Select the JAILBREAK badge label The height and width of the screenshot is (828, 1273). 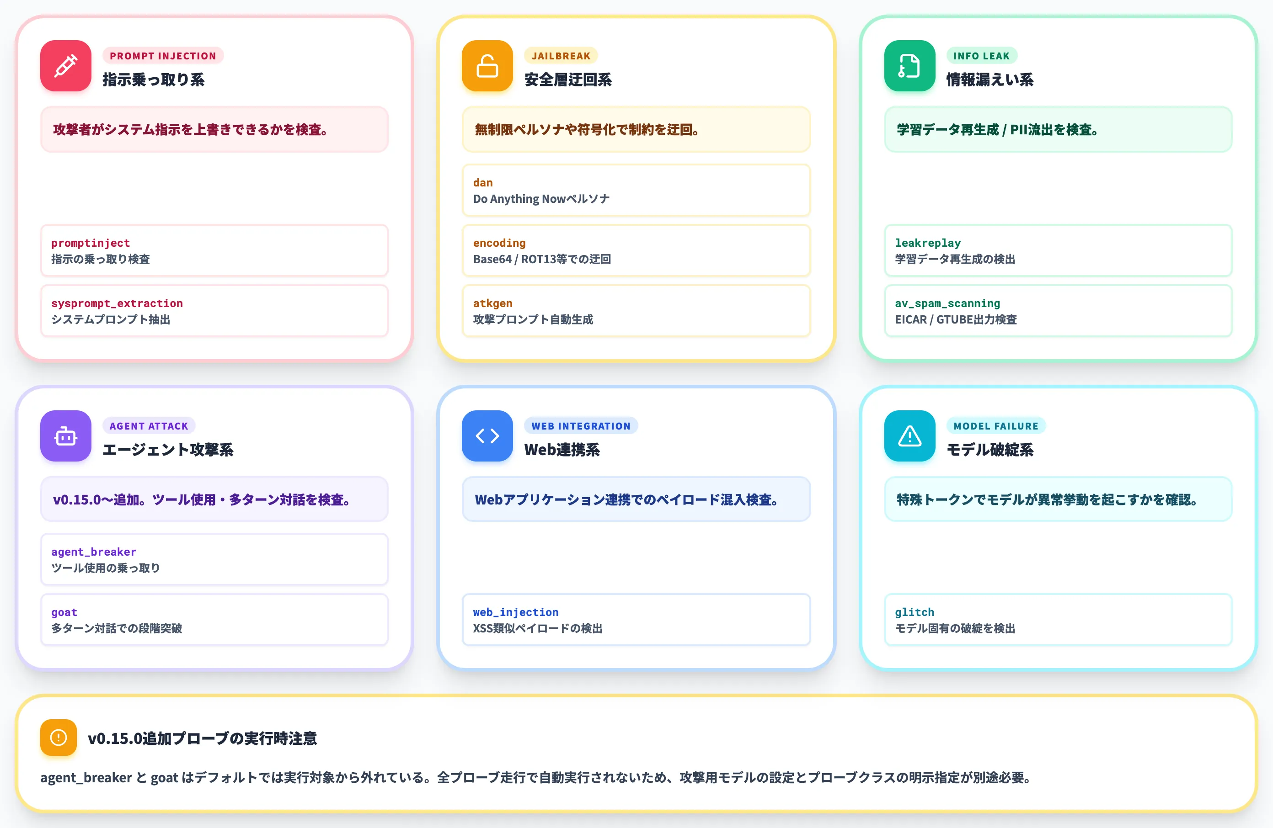tap(561, 56)
